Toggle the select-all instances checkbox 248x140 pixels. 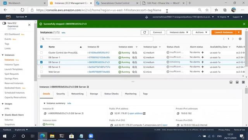coord(41,47)
